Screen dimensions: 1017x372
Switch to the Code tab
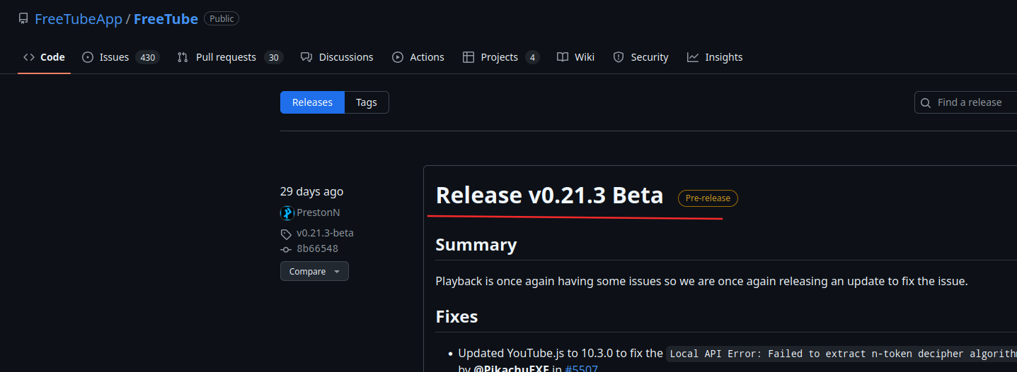(44, 57)
